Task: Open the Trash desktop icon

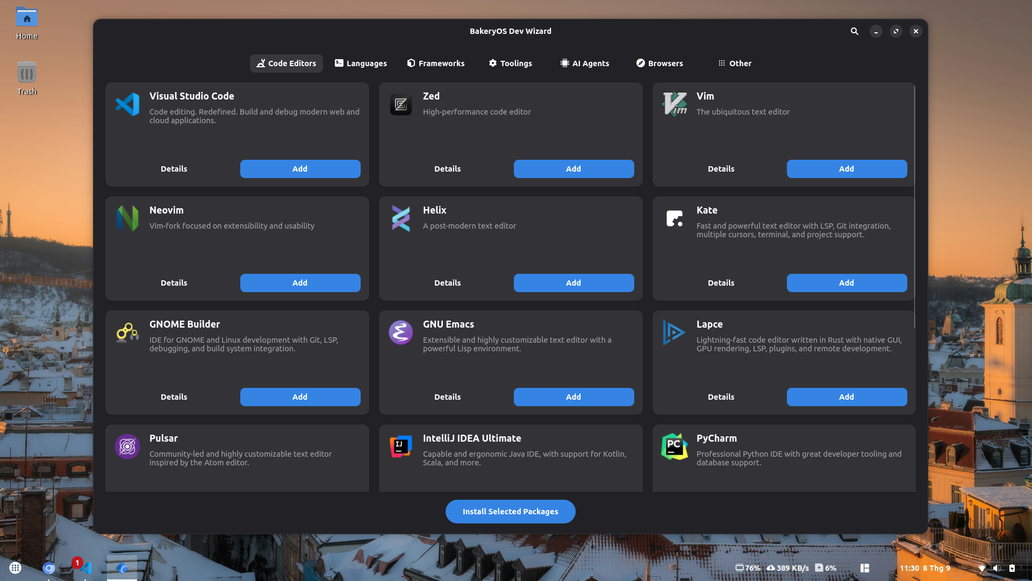Action: (27, 78)
